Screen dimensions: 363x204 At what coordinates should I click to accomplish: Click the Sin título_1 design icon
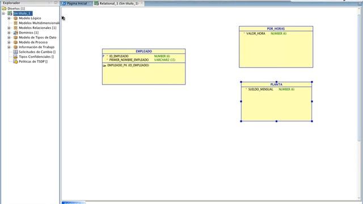(10, 14)
